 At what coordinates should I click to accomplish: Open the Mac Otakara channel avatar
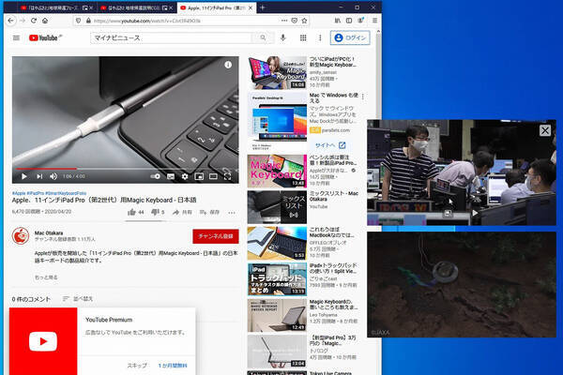[x=21, y=235]
